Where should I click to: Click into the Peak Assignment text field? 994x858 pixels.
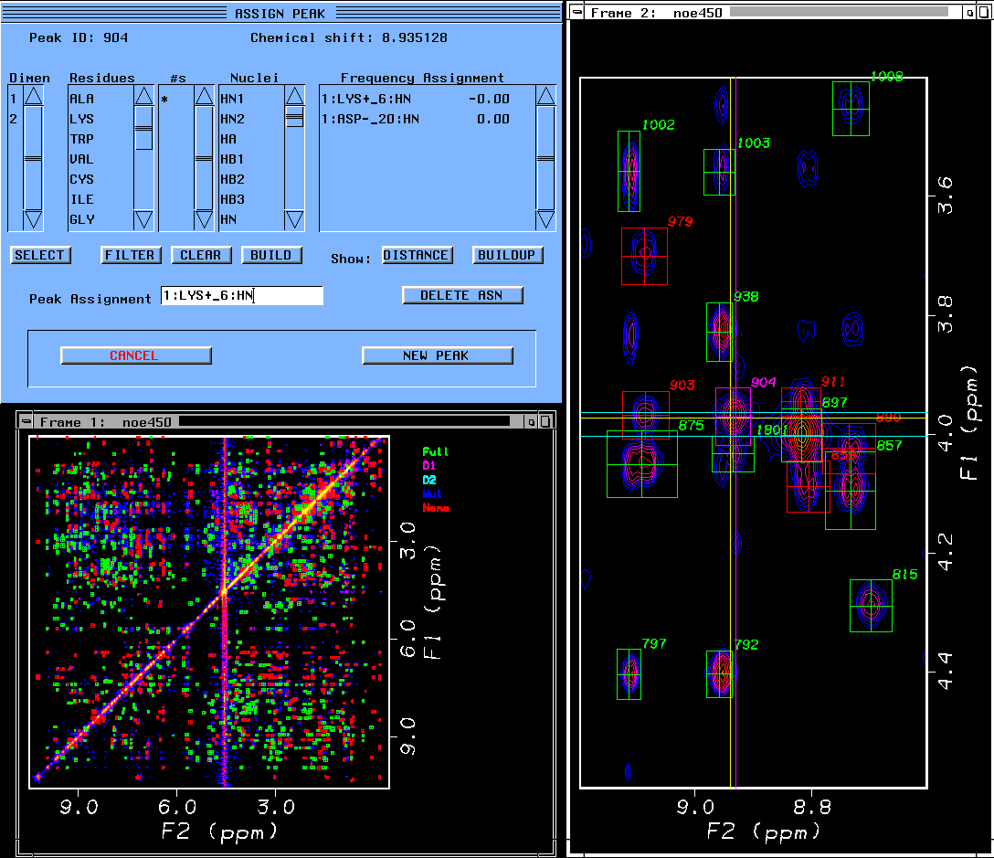241,296
